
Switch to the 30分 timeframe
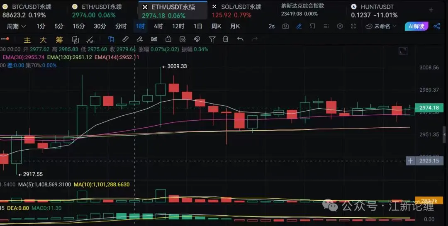pos(100,26)
